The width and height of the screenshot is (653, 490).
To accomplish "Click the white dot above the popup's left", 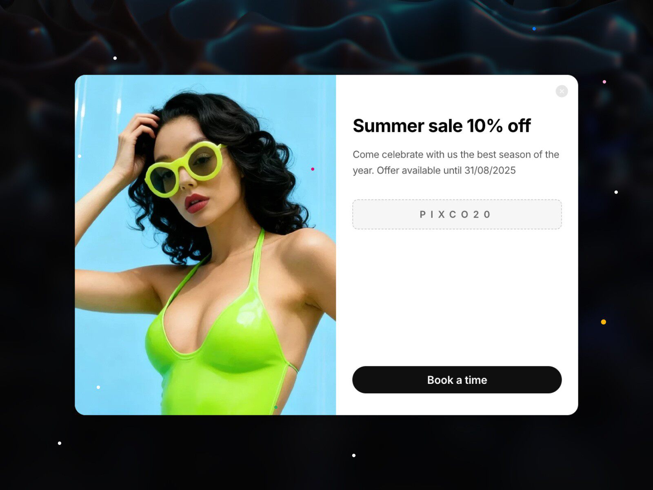I will pos(115,58).
